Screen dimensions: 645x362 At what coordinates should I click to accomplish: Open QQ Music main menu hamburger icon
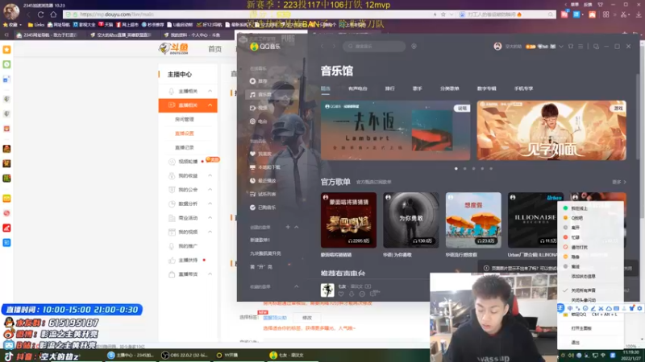(580, 47)
